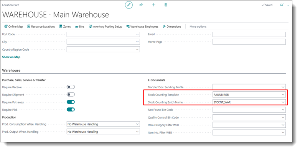Open Dimensions action
Image resolution: width=300 pixels, height=150 pixels.
(172, 26)
